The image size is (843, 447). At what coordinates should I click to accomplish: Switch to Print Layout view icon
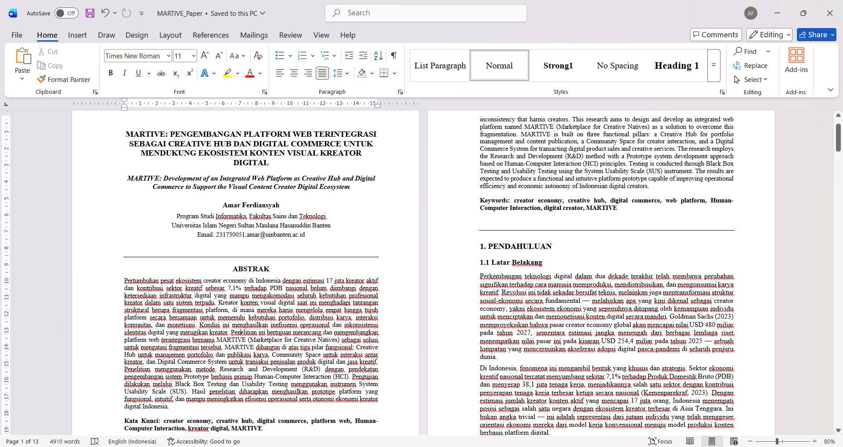(712, 441)
